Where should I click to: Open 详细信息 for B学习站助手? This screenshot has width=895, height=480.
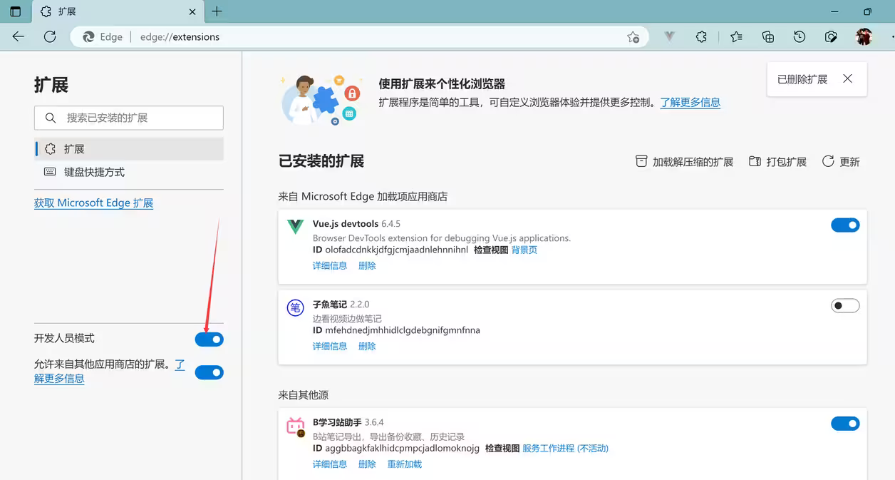coord(330,464)
